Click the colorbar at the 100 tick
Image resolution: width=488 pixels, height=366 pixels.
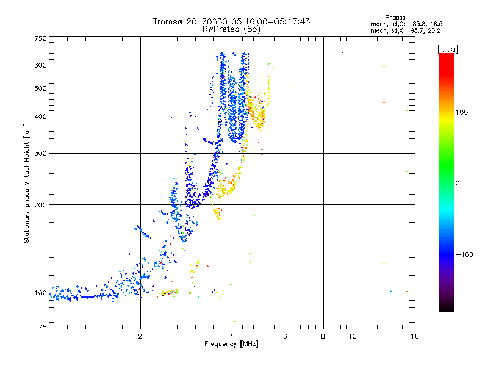click(447, 112)
